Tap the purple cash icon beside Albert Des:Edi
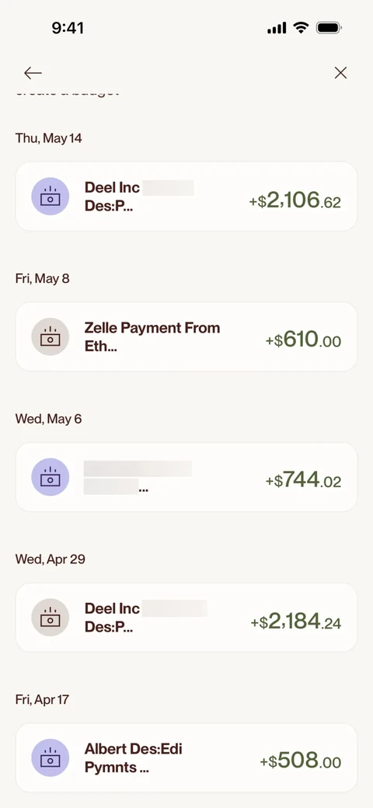Image resolution: width=373 pixels, height=808 pixels. 51,758
